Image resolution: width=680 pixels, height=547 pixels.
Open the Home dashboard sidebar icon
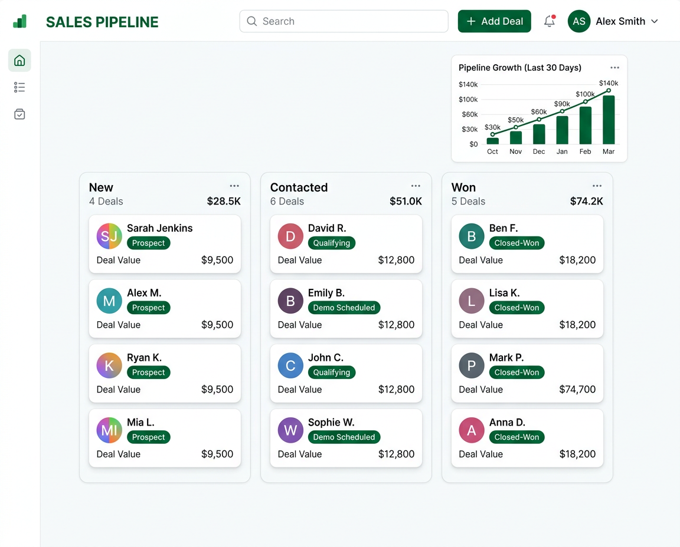pos(19,60)
